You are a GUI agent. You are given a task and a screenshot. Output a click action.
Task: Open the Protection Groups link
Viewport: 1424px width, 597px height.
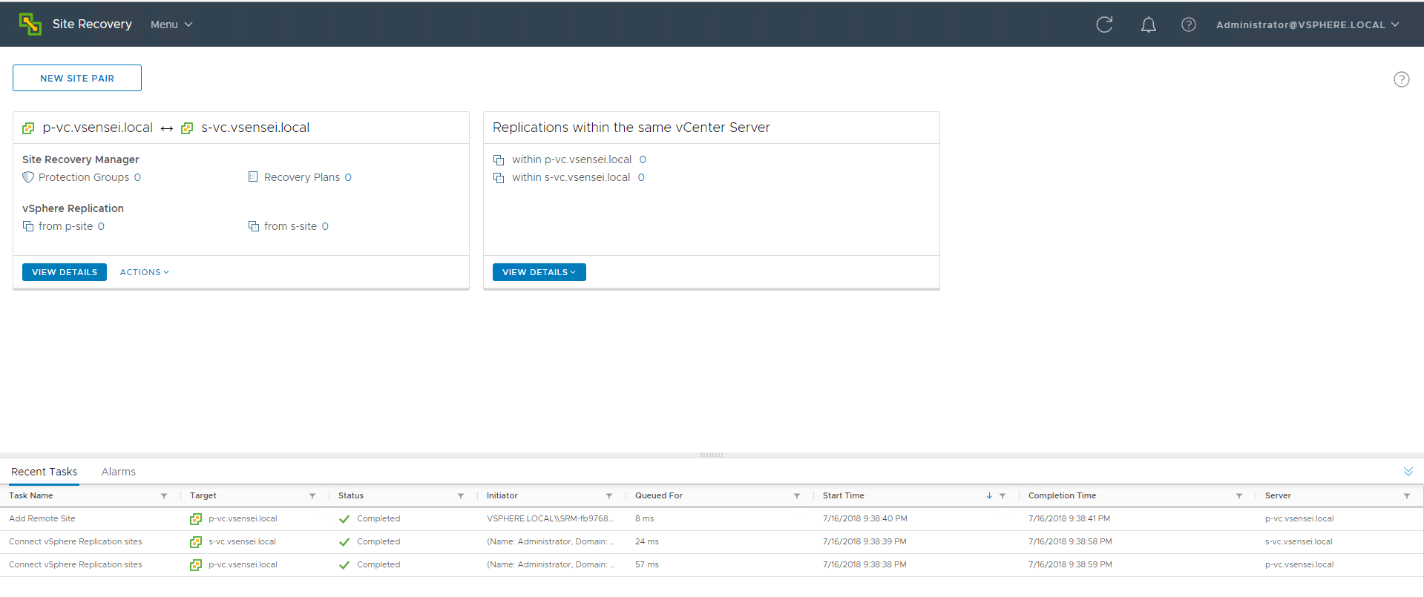click(84, 177)
